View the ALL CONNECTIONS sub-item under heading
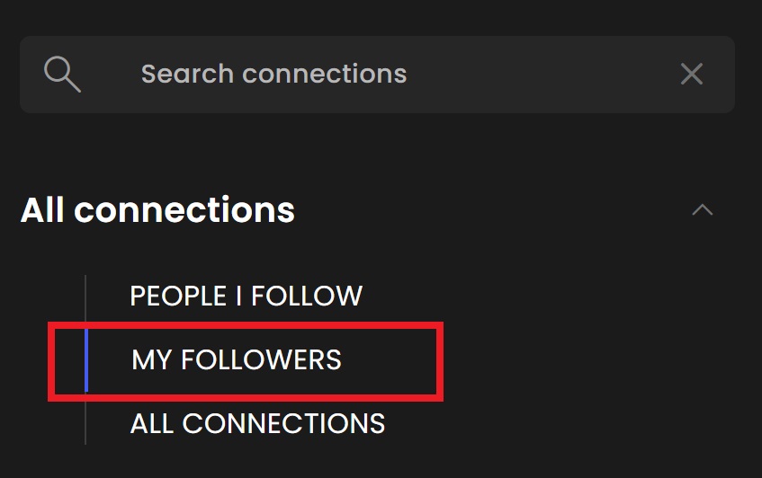This screenshot has width=762, height=478. (257, 423)
